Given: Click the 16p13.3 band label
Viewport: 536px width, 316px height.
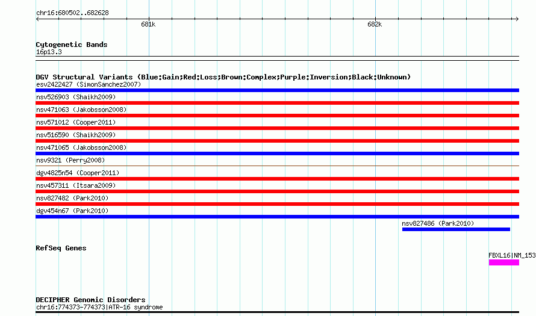Looking at the screenshot, I should [x=49, y=52].
